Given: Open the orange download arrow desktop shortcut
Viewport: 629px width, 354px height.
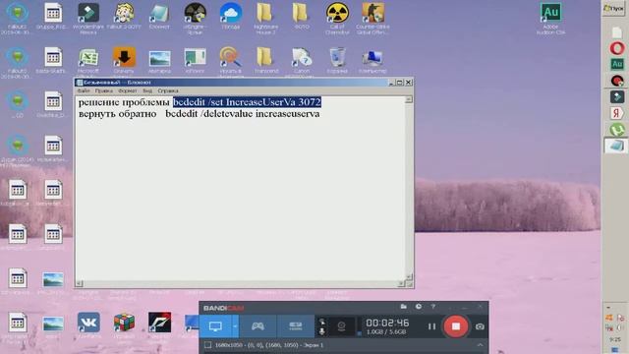Looking at the screenshot, I should tap(124, 61).
